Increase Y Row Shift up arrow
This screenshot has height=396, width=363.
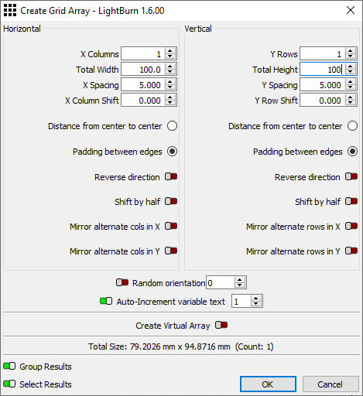coord(350,97)
